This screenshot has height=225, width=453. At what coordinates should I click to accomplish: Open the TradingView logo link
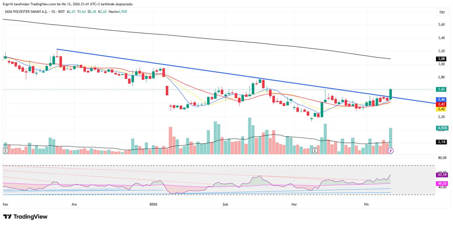click(25, 217)
